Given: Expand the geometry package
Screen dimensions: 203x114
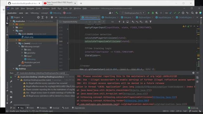Looking at the screenshot, I should coord(22,53).
